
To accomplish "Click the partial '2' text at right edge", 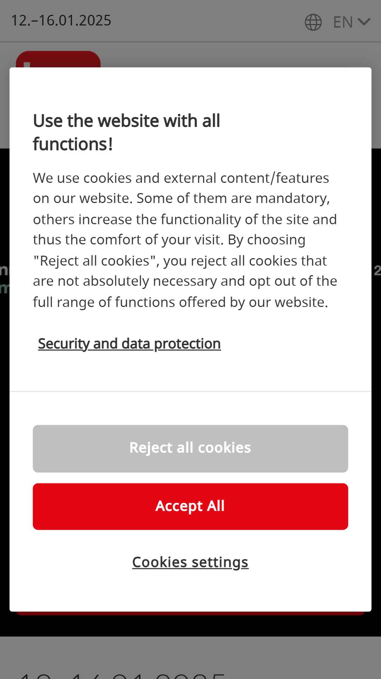I will point(377,271).
